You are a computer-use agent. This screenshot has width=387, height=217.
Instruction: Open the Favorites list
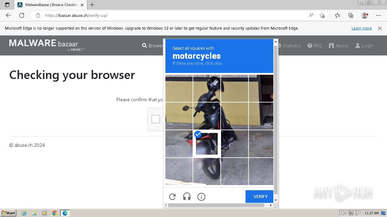[337, 15]
